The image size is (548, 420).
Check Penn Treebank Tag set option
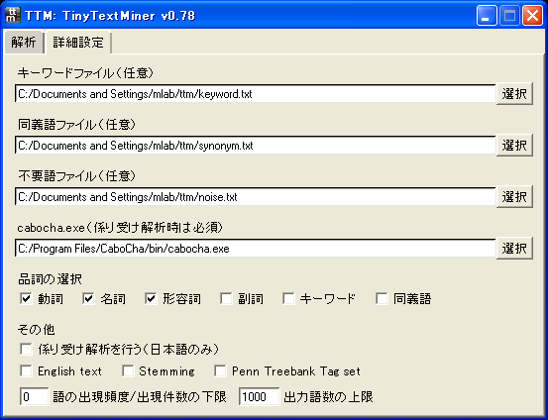click(x=220, y=370)
